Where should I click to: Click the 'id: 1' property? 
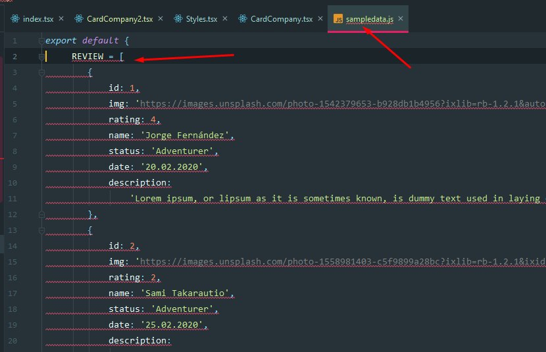[124, 88]
